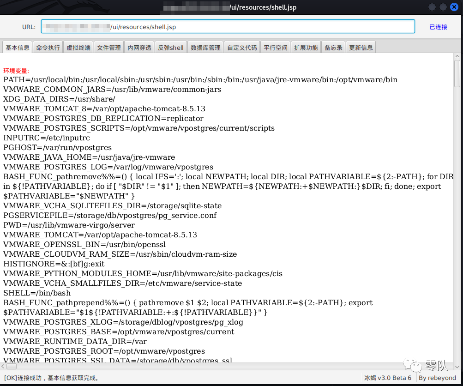Click the [OK]连接成功 status bar message
The width and height of the screenshot is (463, 386).
tap(53, 378)
